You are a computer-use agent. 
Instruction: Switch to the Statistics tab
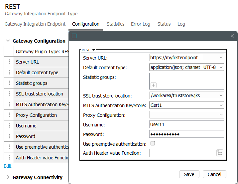tap(115, 24)
